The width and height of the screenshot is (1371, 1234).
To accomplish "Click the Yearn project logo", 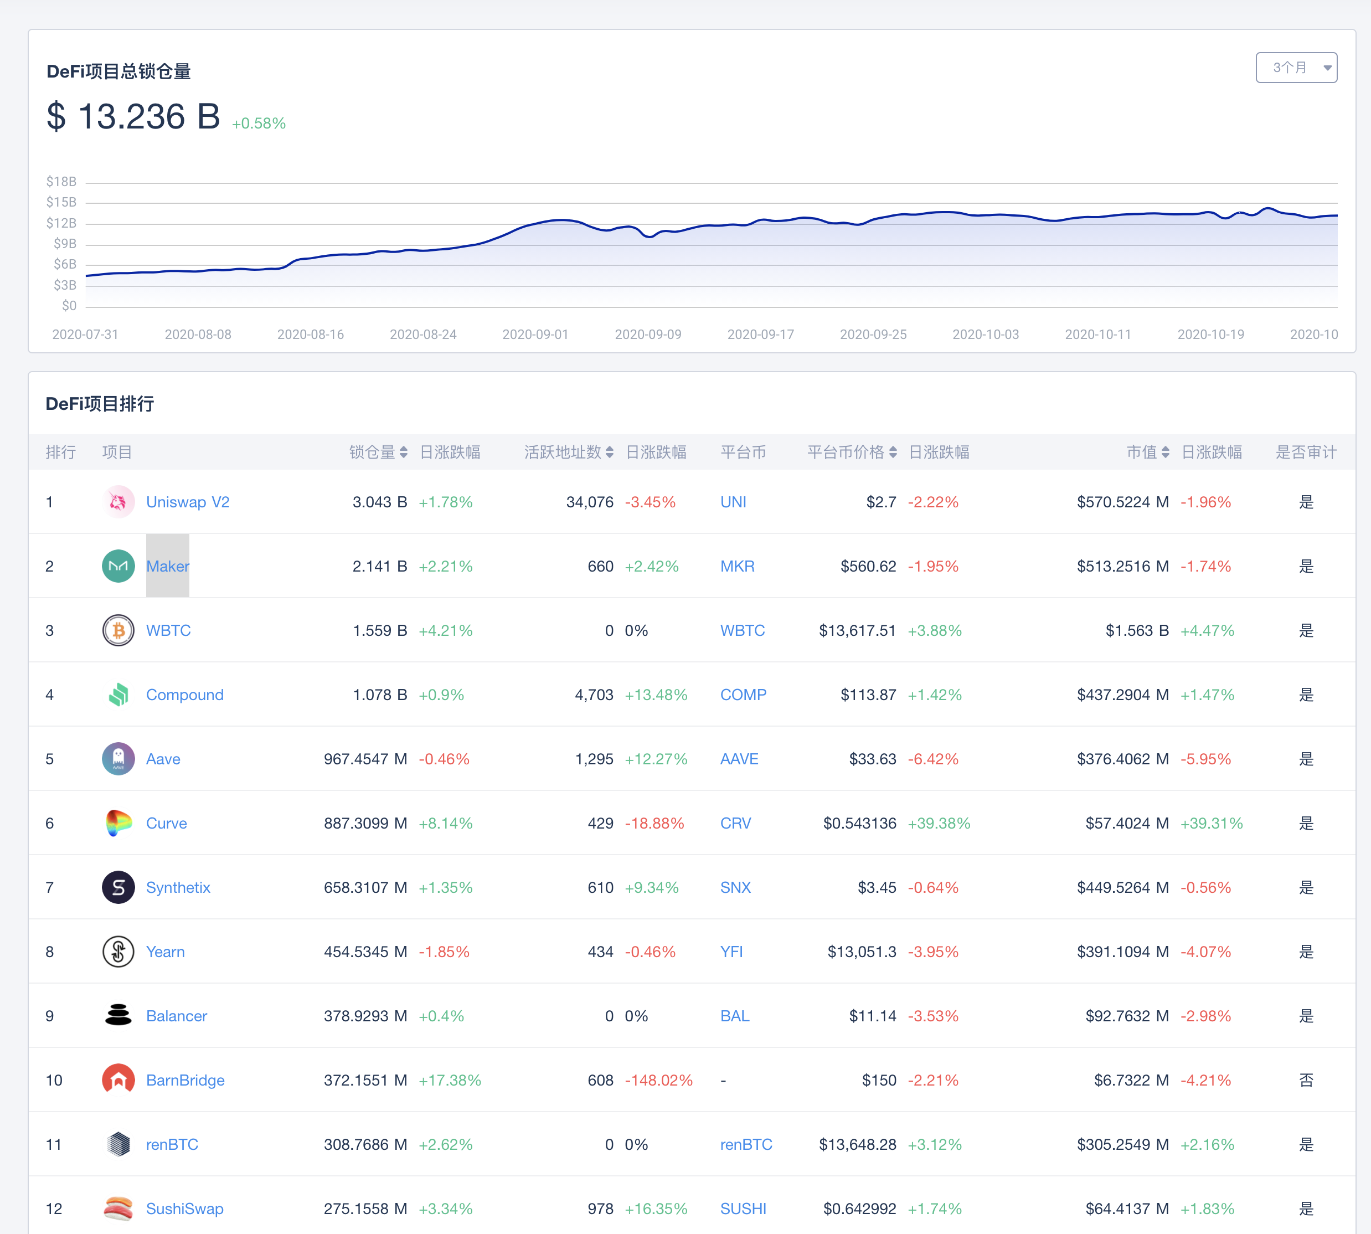I will click(x=118, y=952).
